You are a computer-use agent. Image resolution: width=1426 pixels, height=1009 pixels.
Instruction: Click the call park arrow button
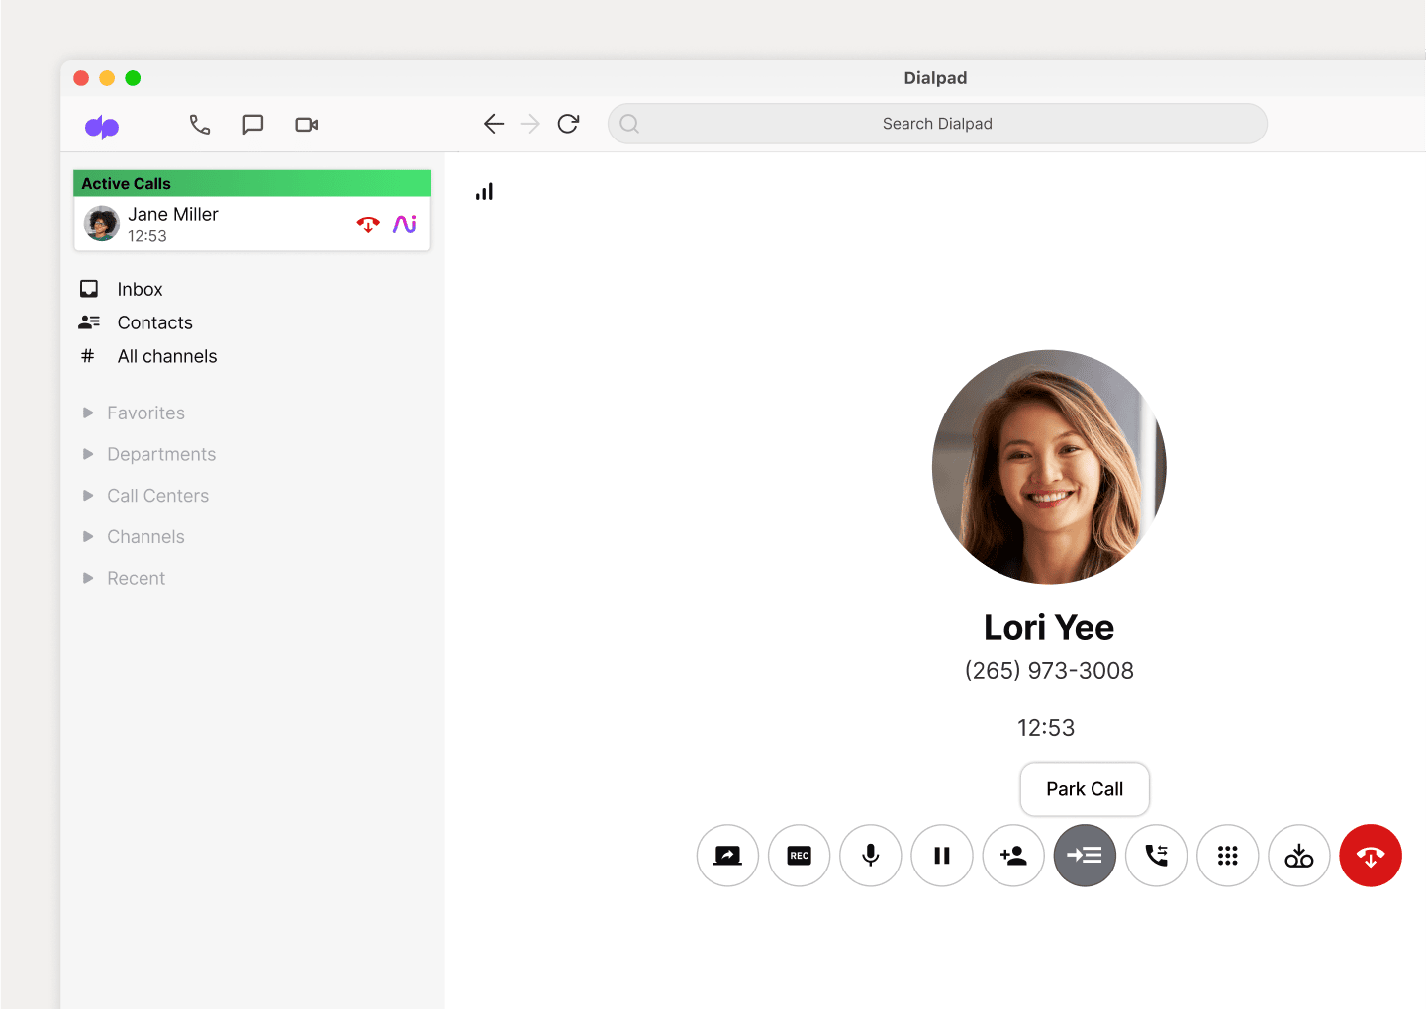click(1085, 856)
